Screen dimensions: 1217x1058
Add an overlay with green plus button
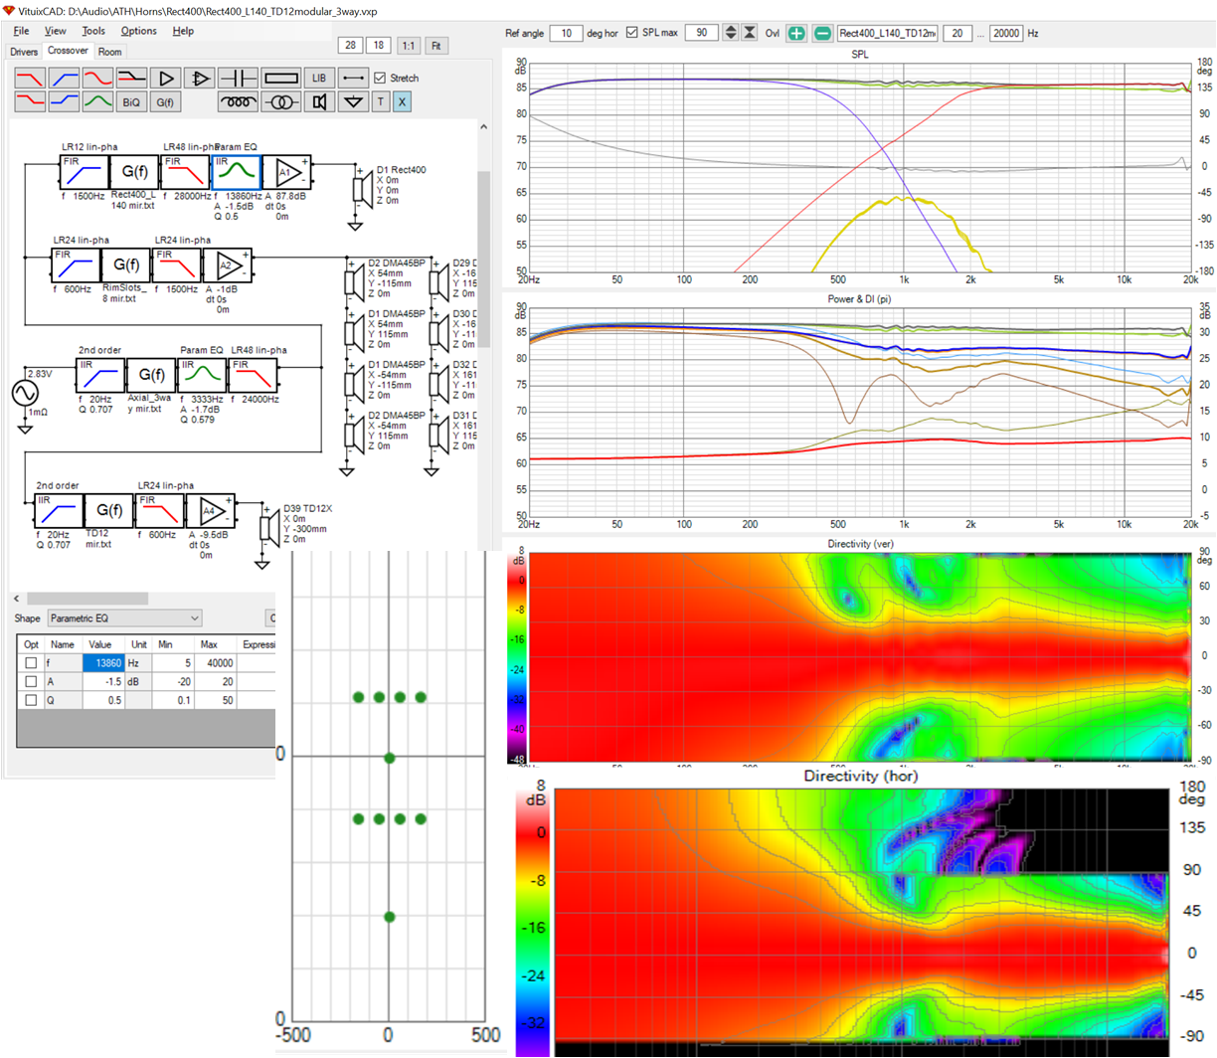[x=796, y=33]
